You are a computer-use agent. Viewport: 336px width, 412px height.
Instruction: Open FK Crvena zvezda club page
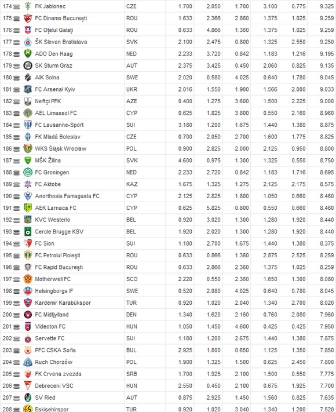58,374
